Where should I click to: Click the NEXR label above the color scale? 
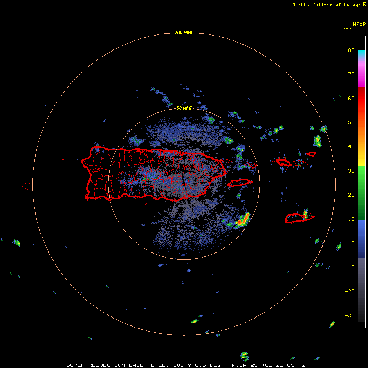pyautogui.click(x=359, y=25)
